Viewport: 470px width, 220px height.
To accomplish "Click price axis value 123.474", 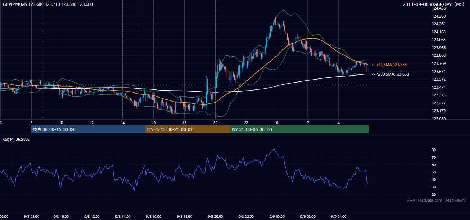I will click(439, 87).
